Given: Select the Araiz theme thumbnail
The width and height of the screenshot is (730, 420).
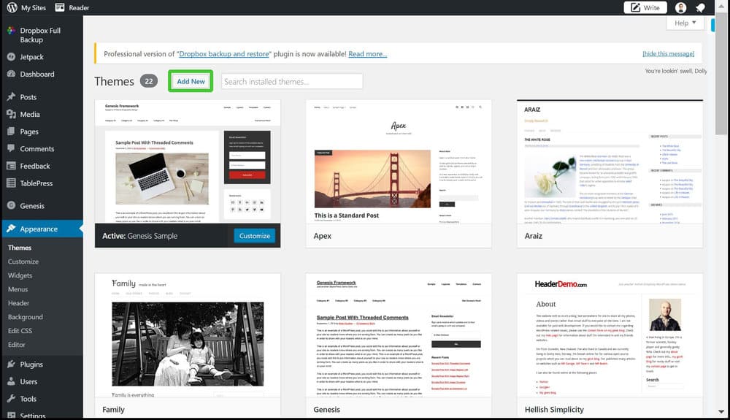Looking at the screenshot, I should [x=610, y=161].
